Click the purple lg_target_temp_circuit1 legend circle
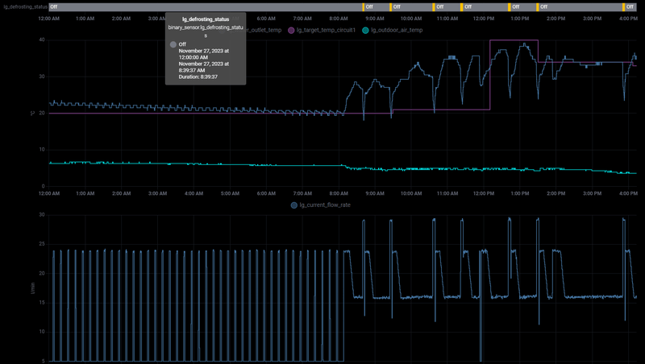 (291, 30)
